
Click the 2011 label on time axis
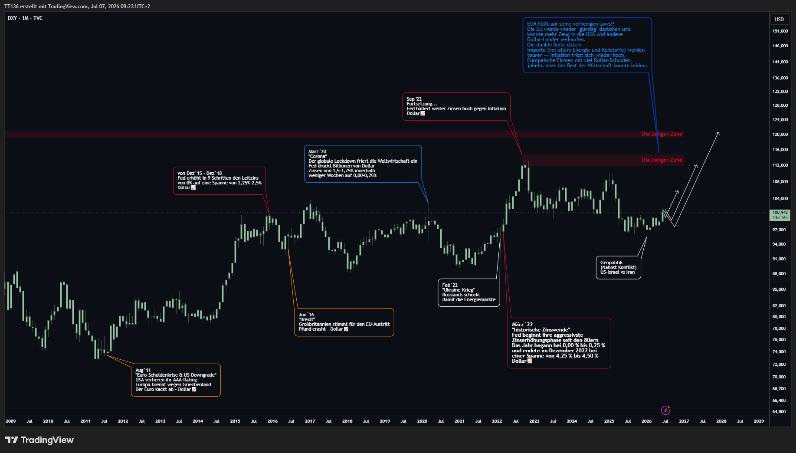[85, 421]
